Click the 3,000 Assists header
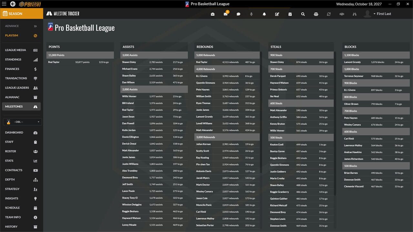This screenshot has width=413, height=232. pyautogui.click(x=154, y=55)
